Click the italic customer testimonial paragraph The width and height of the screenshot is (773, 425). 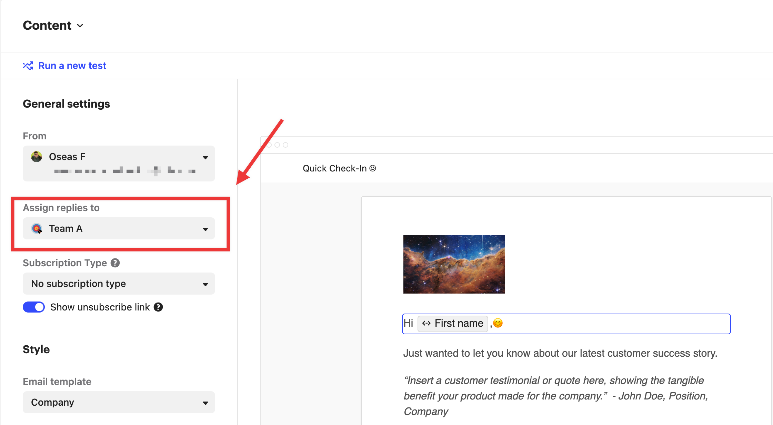556,396
